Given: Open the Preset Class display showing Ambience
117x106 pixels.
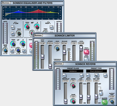Looking at the screenshot, I should point(73,71).
